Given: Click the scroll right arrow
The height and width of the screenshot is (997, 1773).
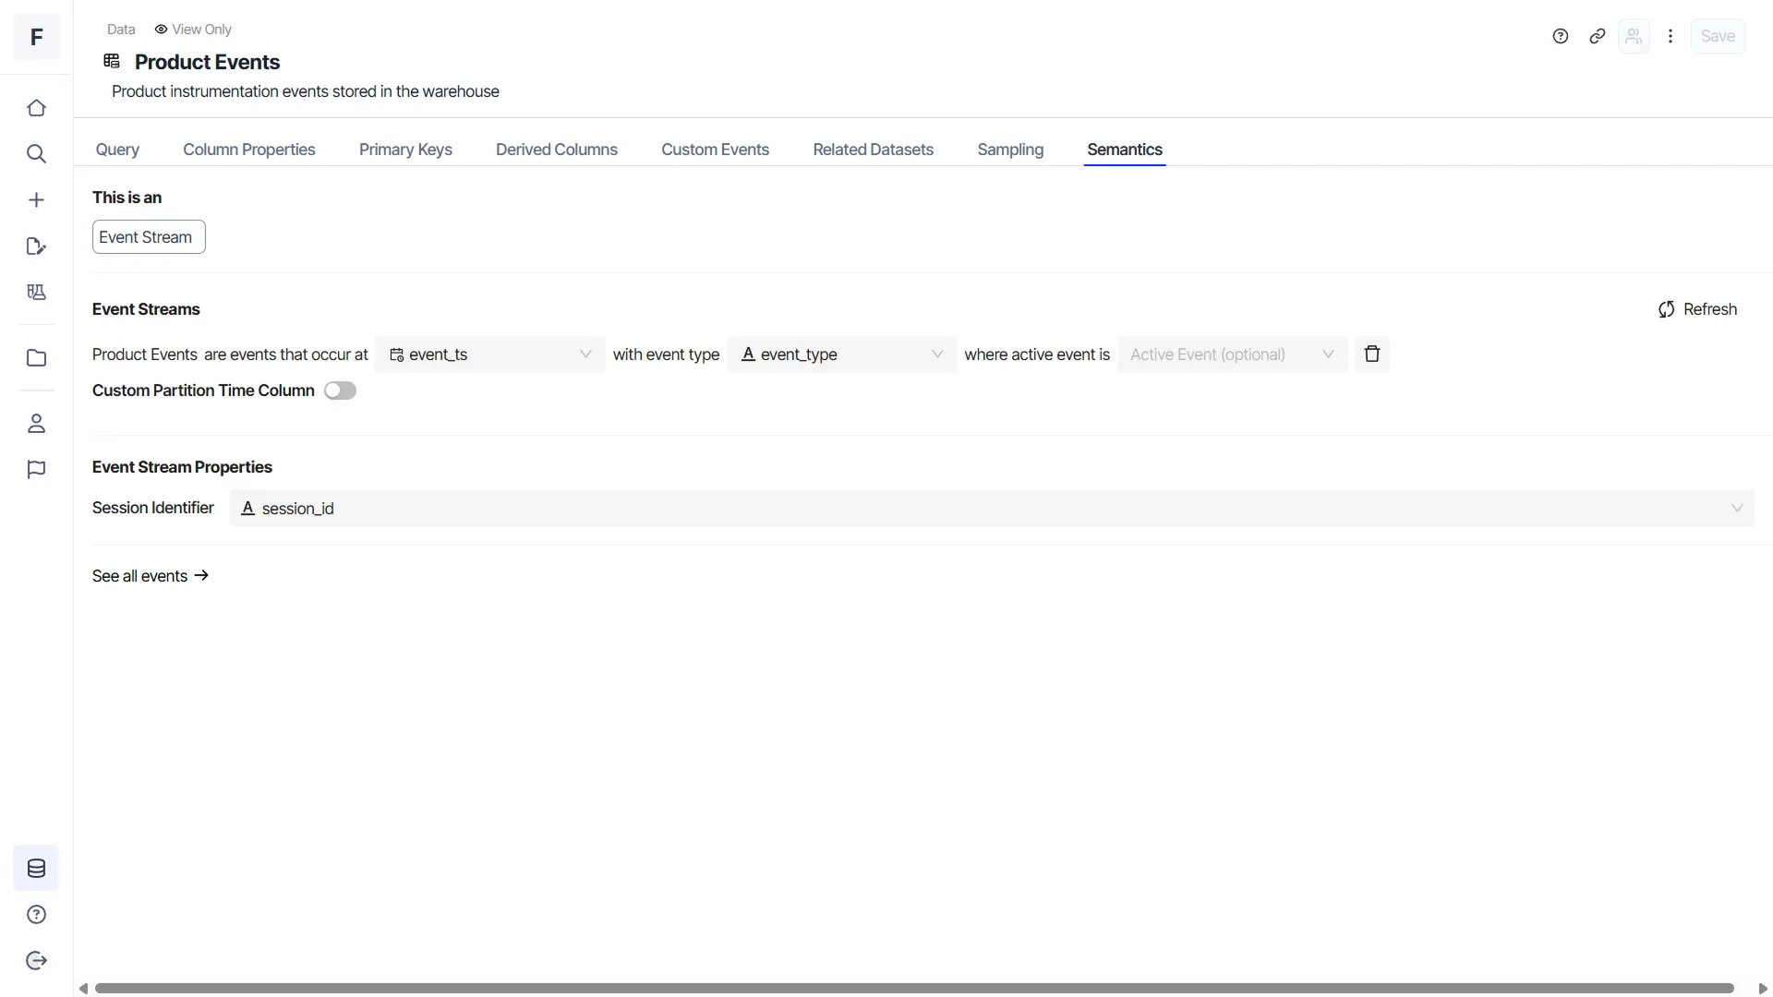Looking at the screenshot, I should coord(1762,989).
